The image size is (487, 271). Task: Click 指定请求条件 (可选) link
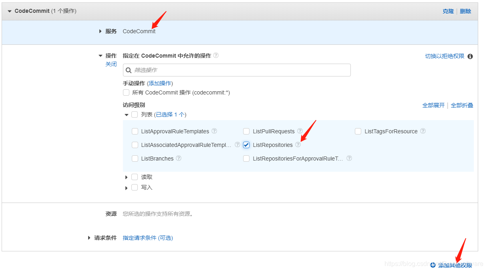click(148, 238)
